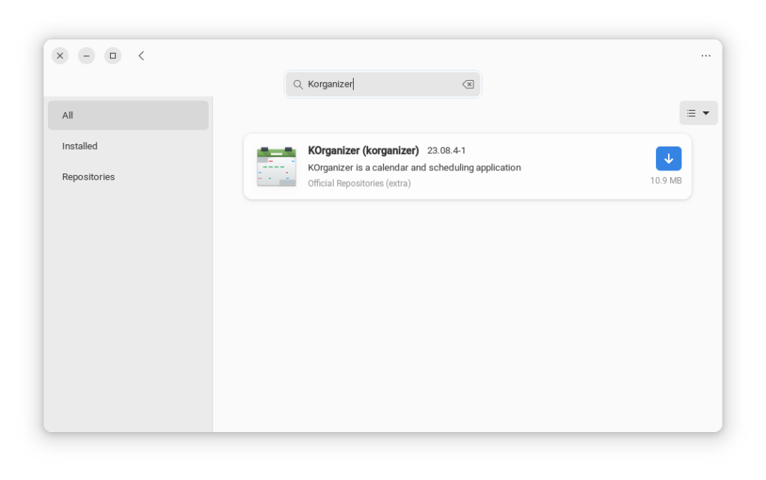
Task: Install KOrganizer with the blue download button
Action: [x=668, y=159]
